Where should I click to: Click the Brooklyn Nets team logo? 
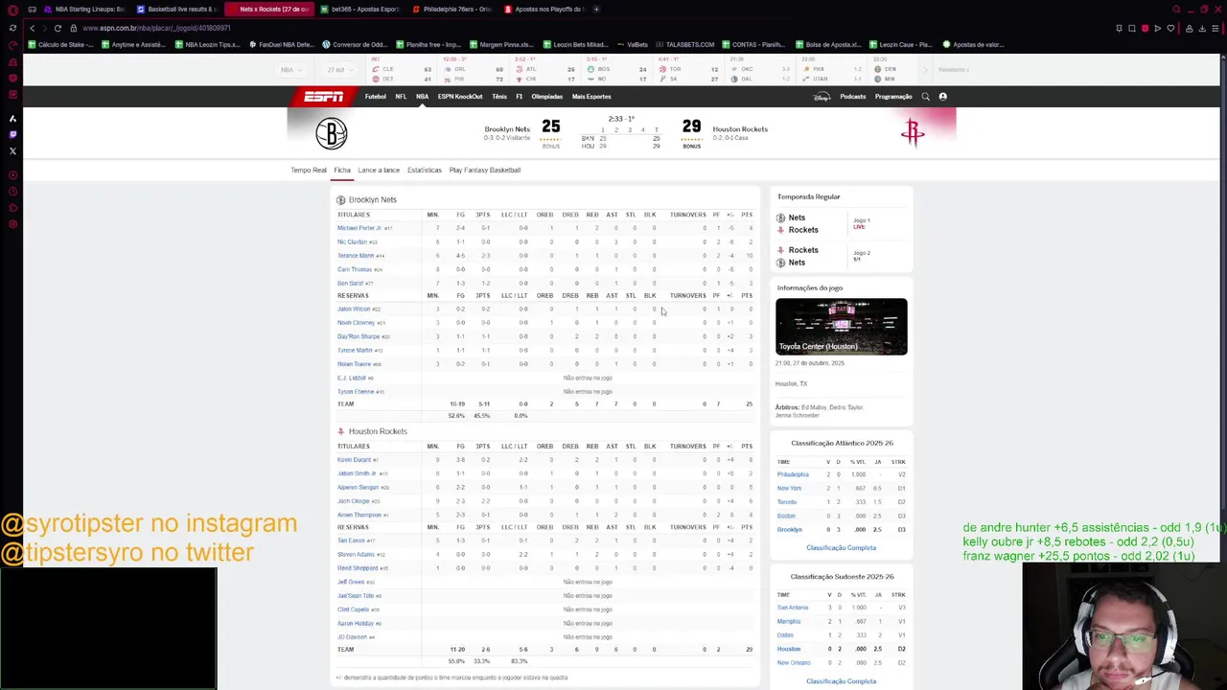coord(332,133)
